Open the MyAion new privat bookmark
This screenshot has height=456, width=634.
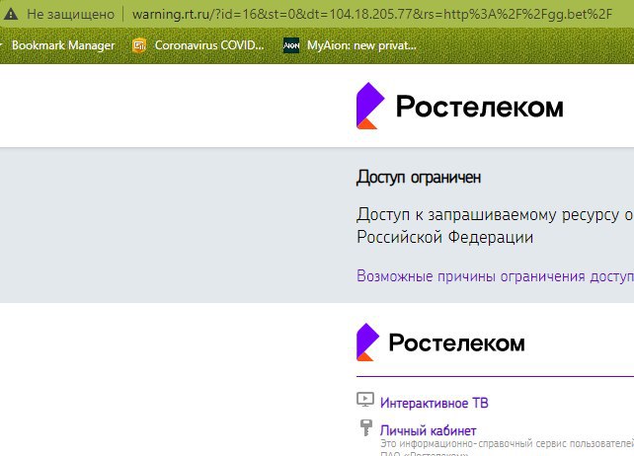pos(361,45)
